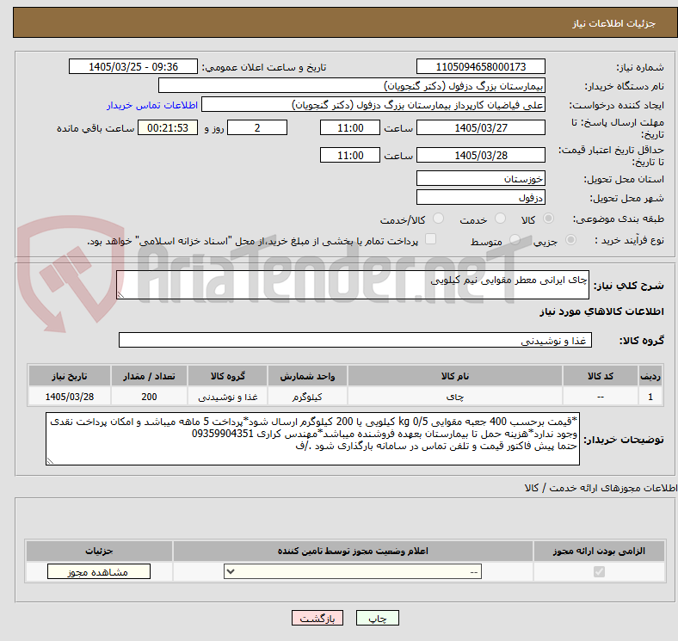Click the price validity date 1405/03/28 field
Viewport: 678px width, 641px height.
480,155
